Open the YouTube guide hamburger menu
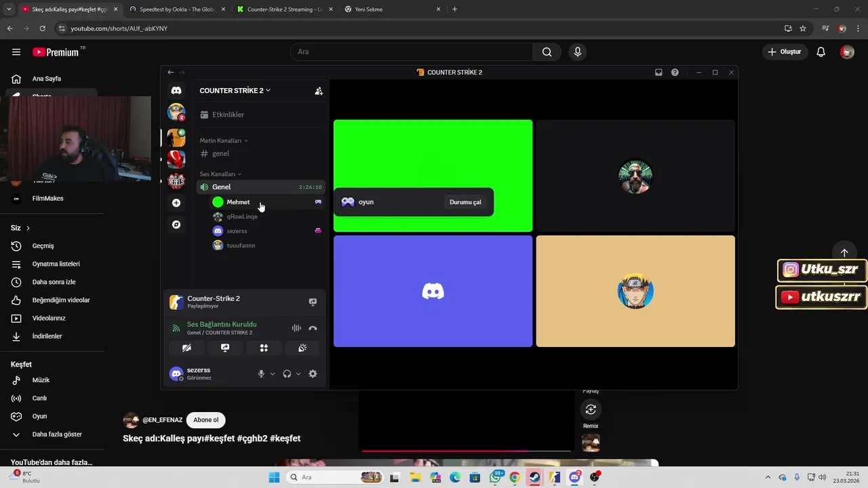This screenshot has width=868, height=488. [x=16, y=52]
